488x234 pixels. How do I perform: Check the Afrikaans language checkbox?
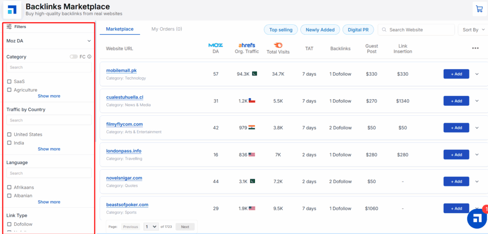point(10,187)
